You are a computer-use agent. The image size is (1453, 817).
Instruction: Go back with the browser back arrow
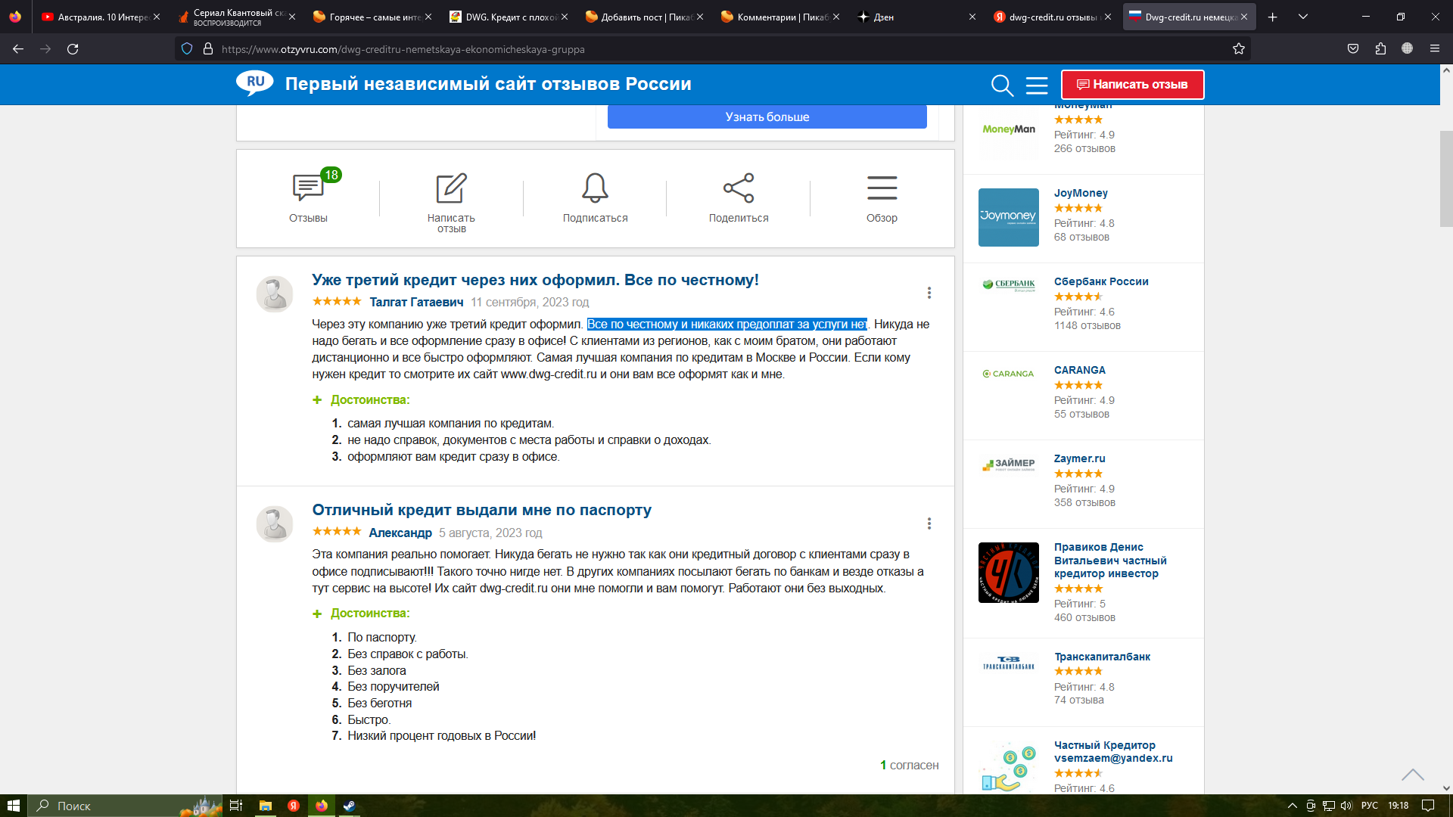(18, 49)
